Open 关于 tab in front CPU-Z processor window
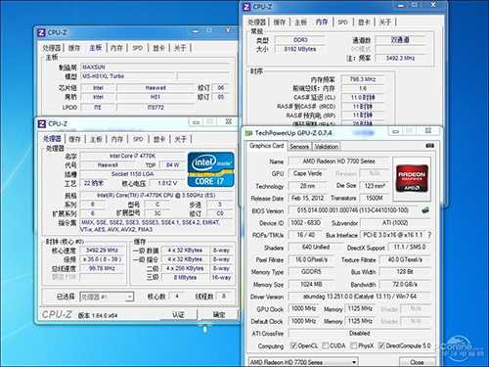The width and height of the screenshot is (489, 367). click(x=180, y=139)
